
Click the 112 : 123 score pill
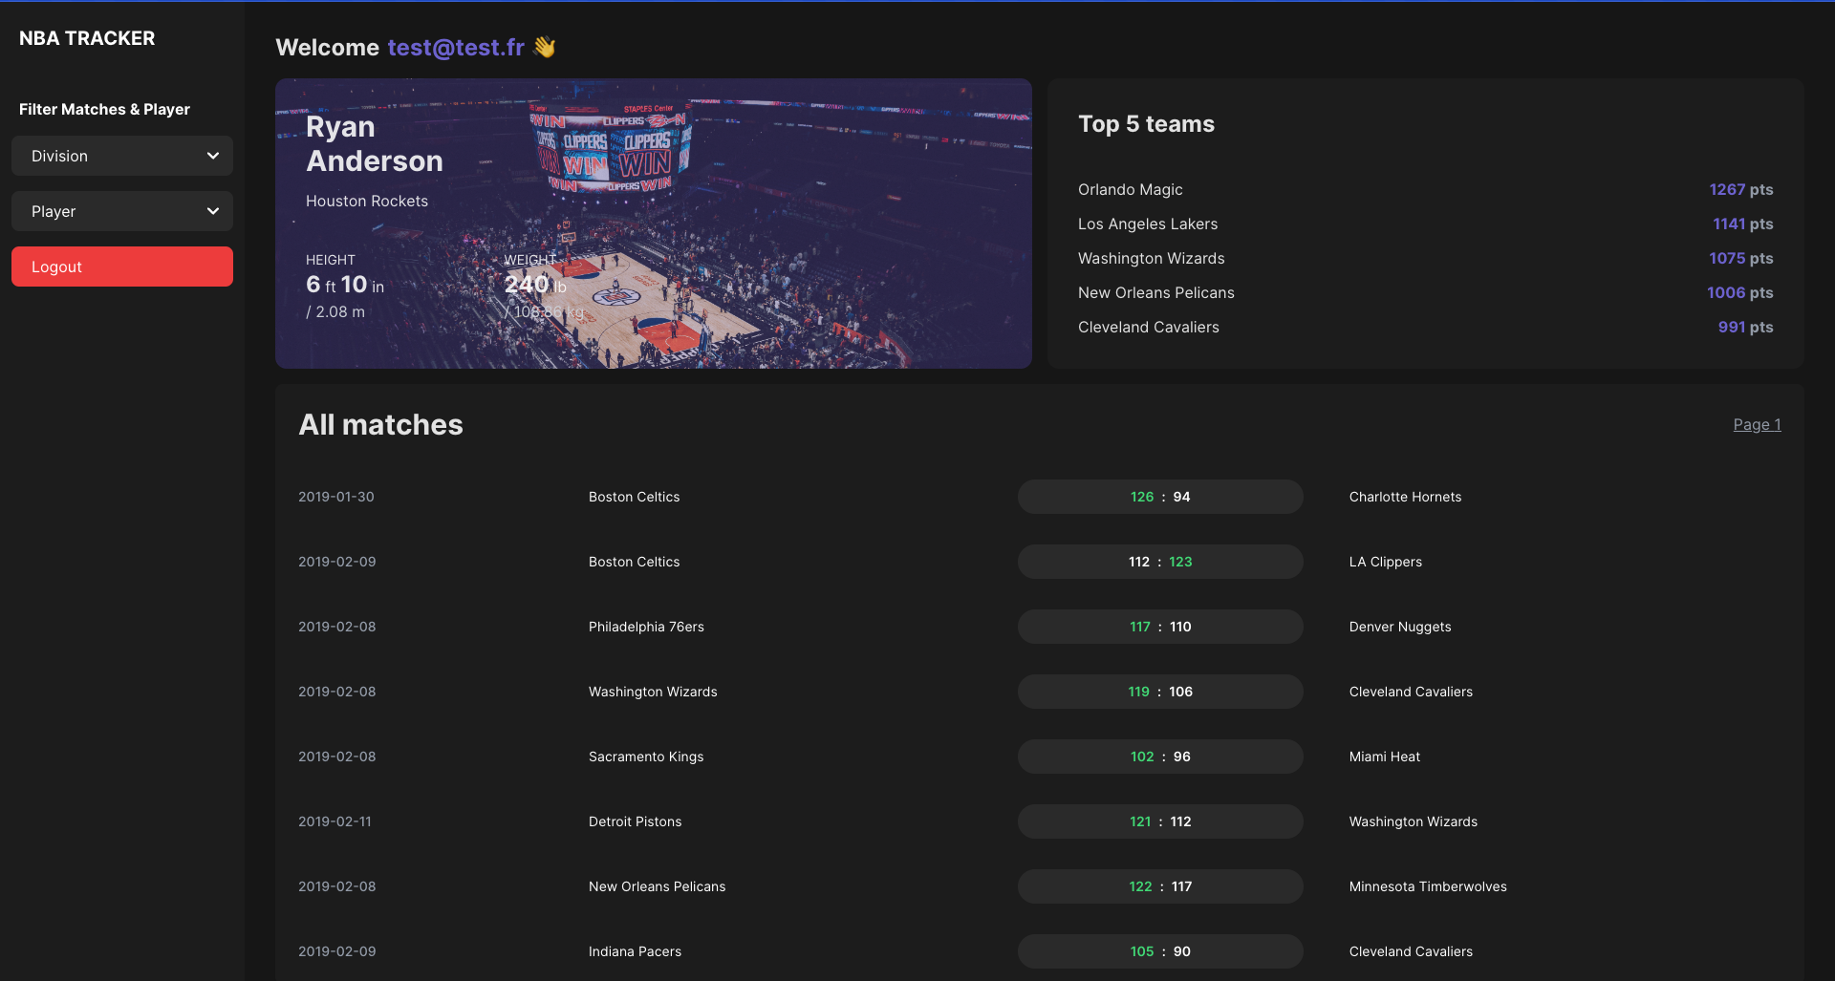coord(1160,562)
